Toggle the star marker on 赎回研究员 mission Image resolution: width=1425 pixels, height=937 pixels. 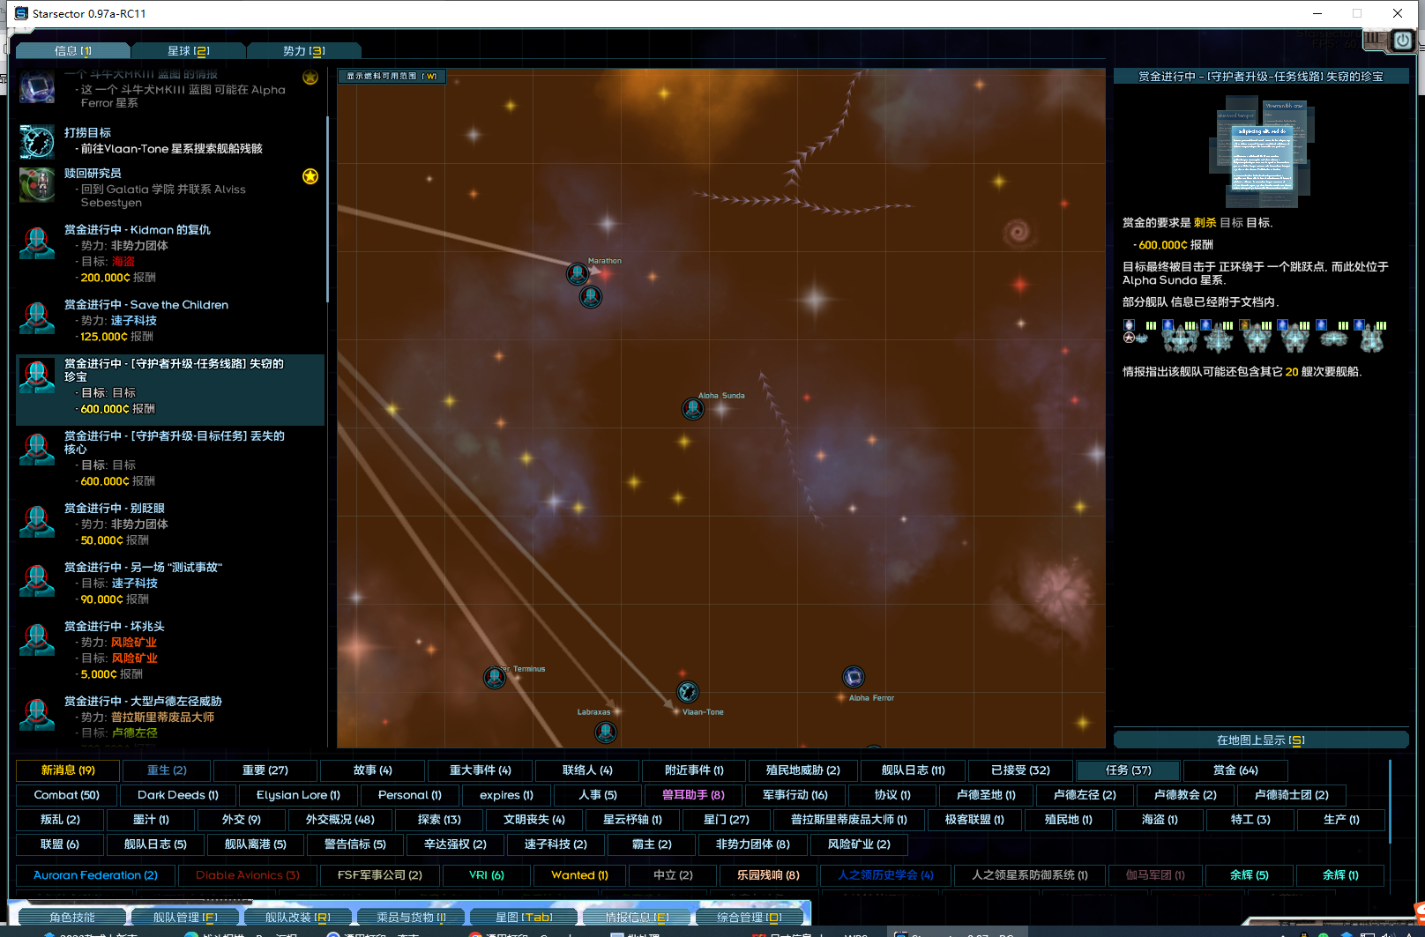pyautogui.click(x=310, y=176)
